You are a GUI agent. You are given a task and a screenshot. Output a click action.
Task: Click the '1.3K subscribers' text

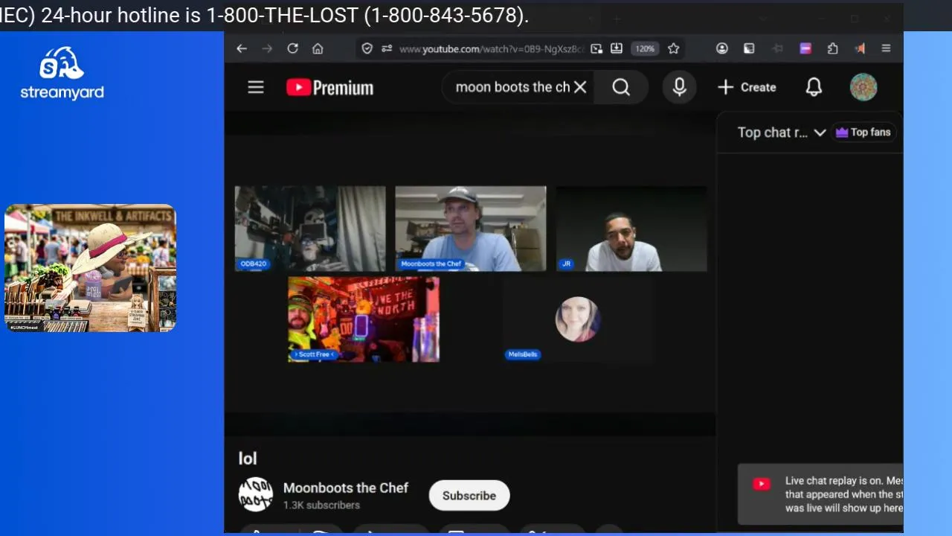tap(321, 505)
